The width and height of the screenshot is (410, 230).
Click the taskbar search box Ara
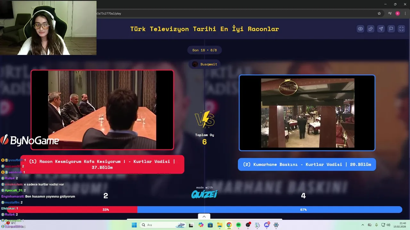pos(163,225)
